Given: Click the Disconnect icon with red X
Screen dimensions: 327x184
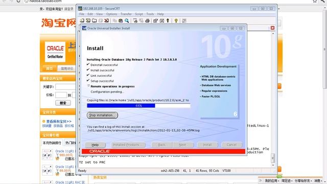Looking at the screenshot, I should pos(107,20).
